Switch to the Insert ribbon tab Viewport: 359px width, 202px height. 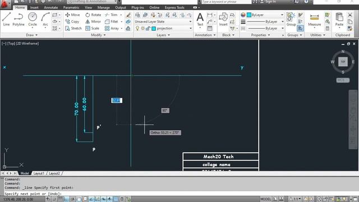pyautogui.click(x=34, y=7)
